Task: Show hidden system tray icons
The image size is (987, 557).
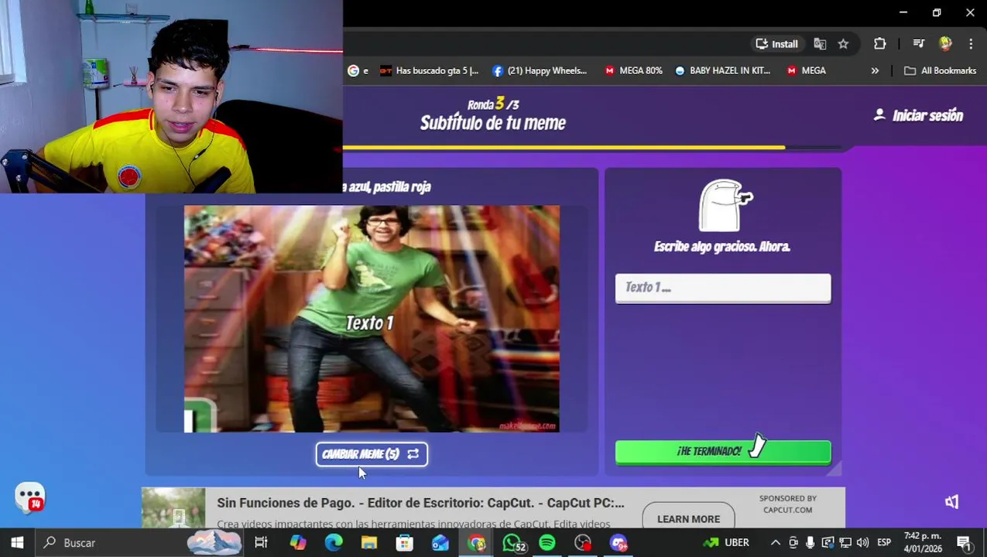Action: [776, 543]
